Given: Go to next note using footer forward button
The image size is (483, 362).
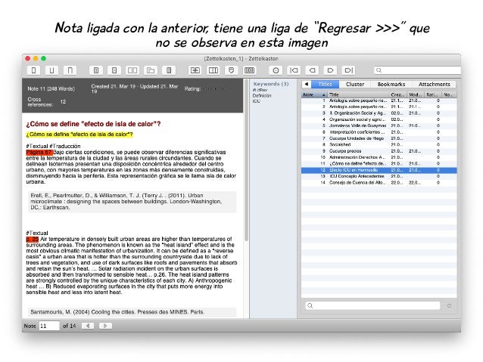Looking at the screenshot, I should coord(105,326).
